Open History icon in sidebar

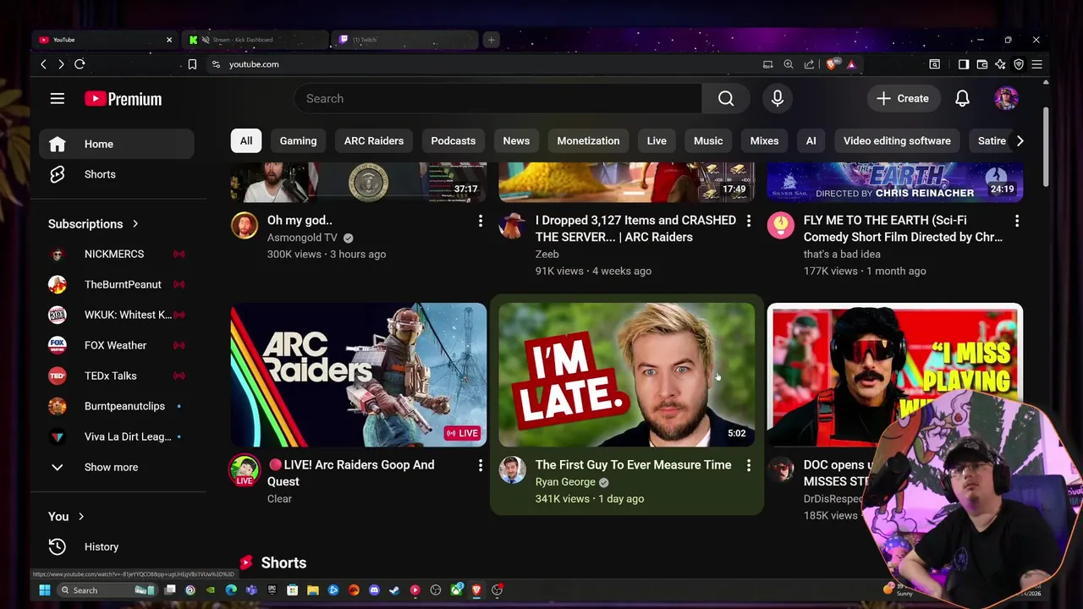pyautogui.click(x=57, y=546)
